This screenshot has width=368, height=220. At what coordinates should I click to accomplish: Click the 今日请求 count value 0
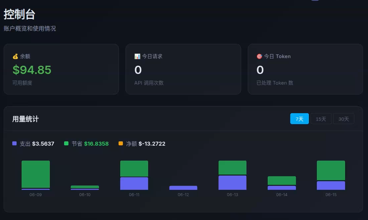pos(138,70)
